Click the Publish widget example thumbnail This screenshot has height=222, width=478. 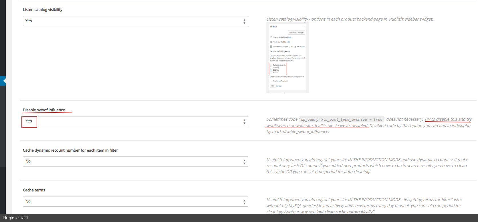click(288, 58)
